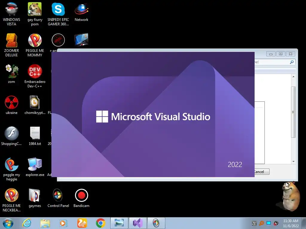The height and width of the screenshot is (229, 306).
Task: Select the ukraine radiation icon
Action: [11, 105]
